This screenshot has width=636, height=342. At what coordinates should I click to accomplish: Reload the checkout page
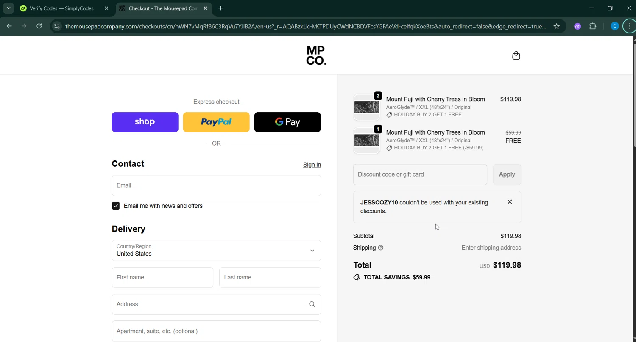(39, 26)
